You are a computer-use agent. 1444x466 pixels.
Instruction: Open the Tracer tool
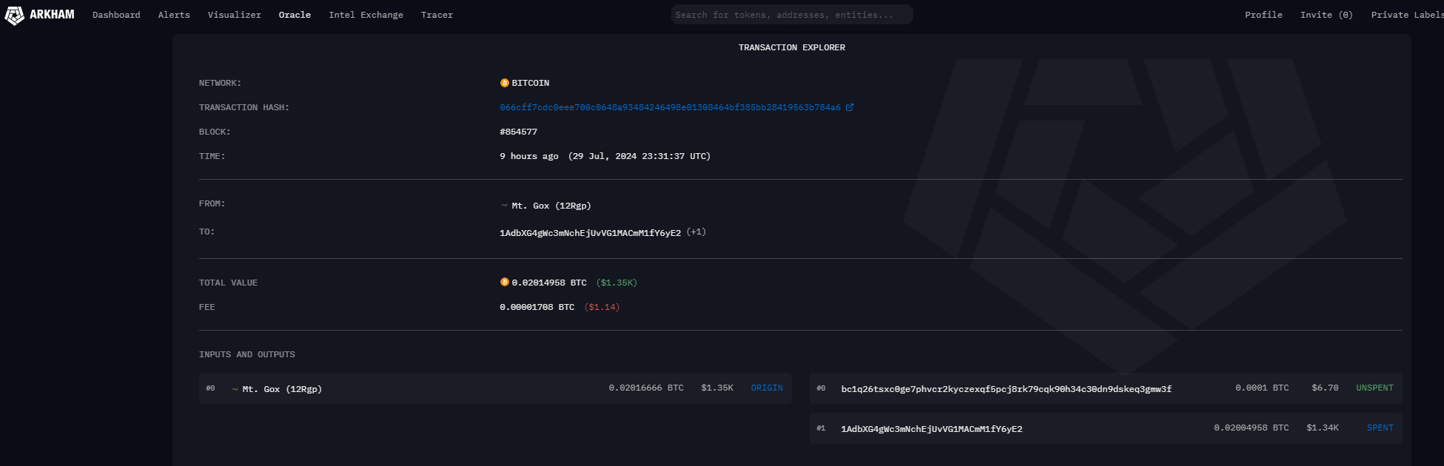(437, 15)
